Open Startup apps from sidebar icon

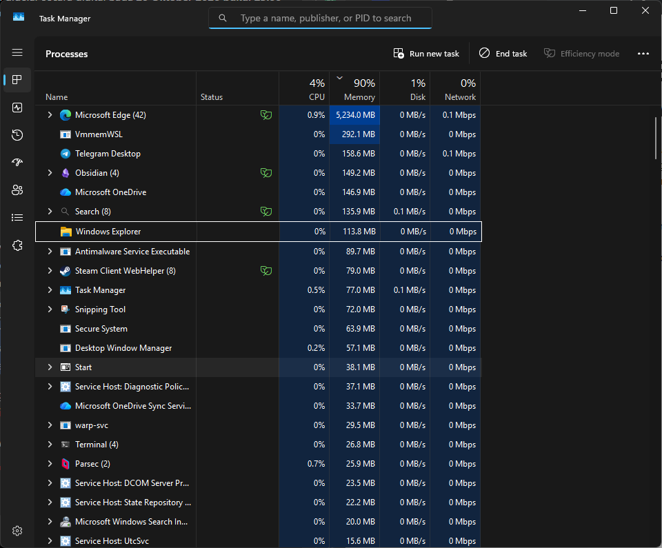pyautogui.click(x=17, y=163)
